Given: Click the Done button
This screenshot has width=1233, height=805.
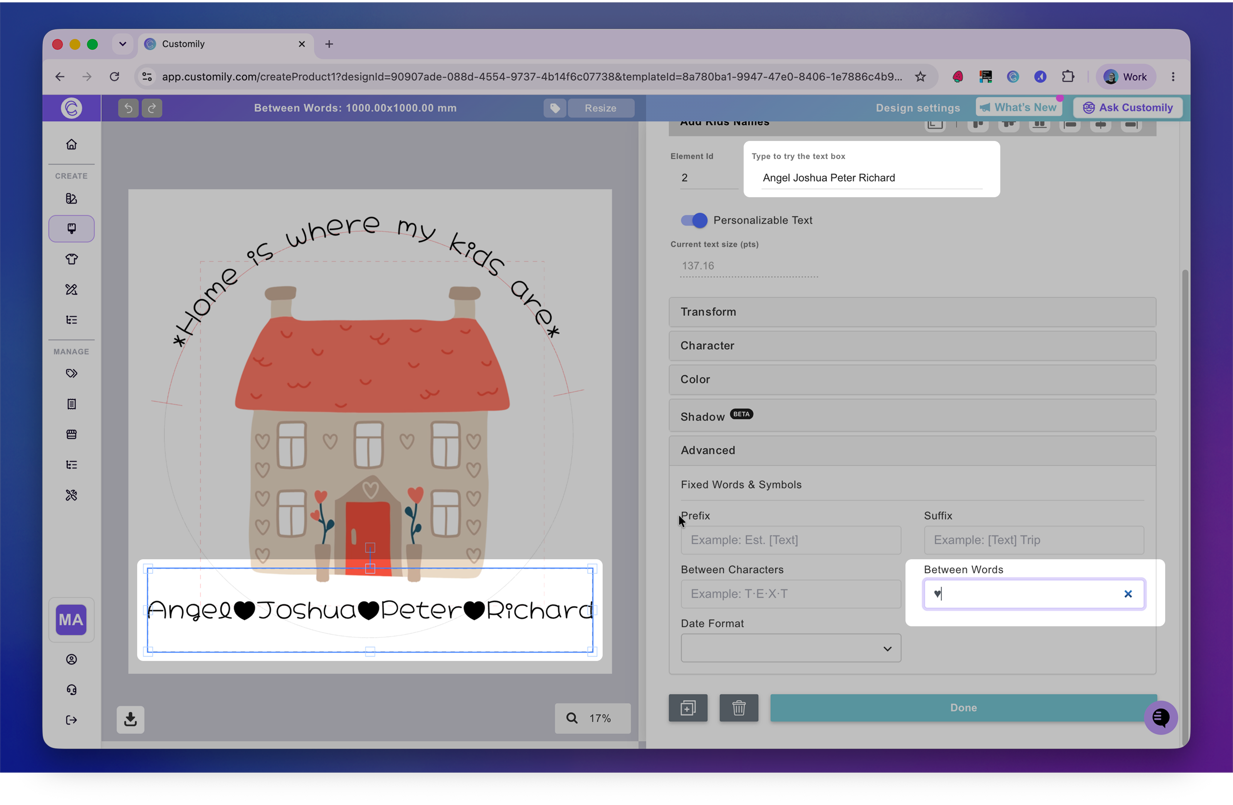Looking at the screenshot, I should pyautogui.click(x=963, y=708).
